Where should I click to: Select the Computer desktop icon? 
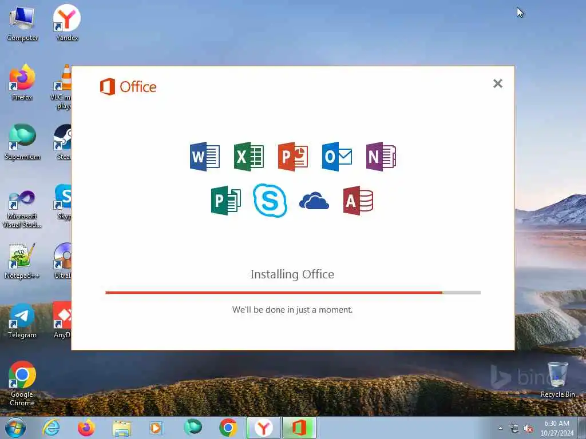click(x=22, y=24)
